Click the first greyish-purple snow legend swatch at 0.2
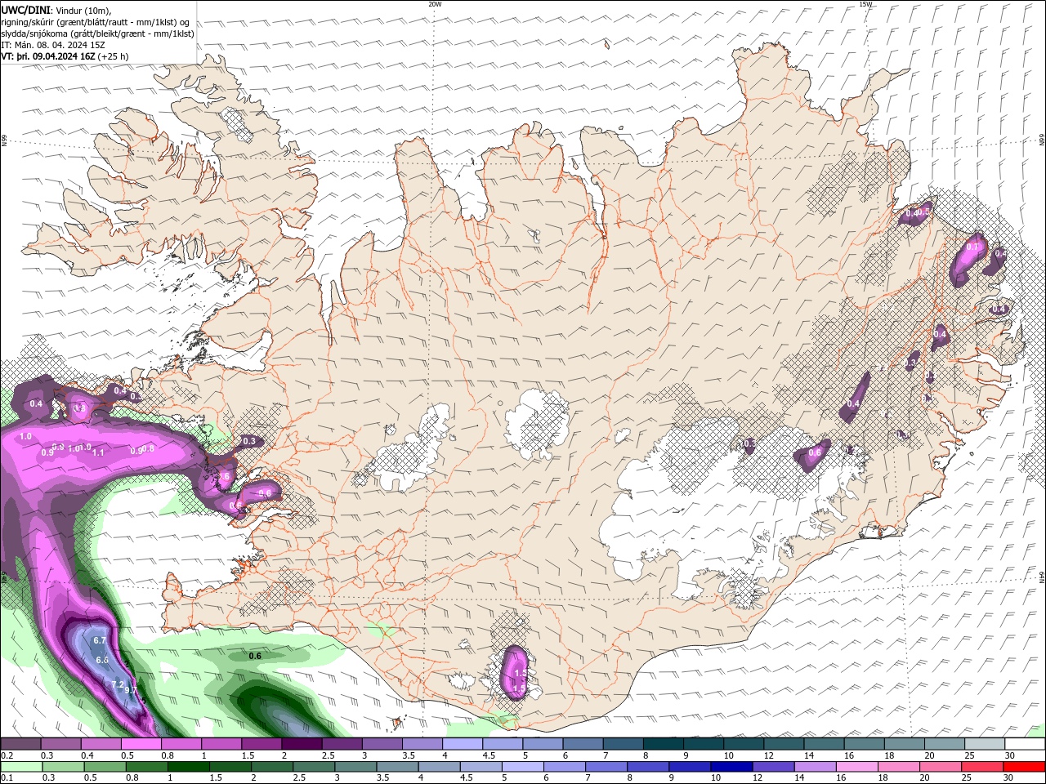 tap(20, 744)
